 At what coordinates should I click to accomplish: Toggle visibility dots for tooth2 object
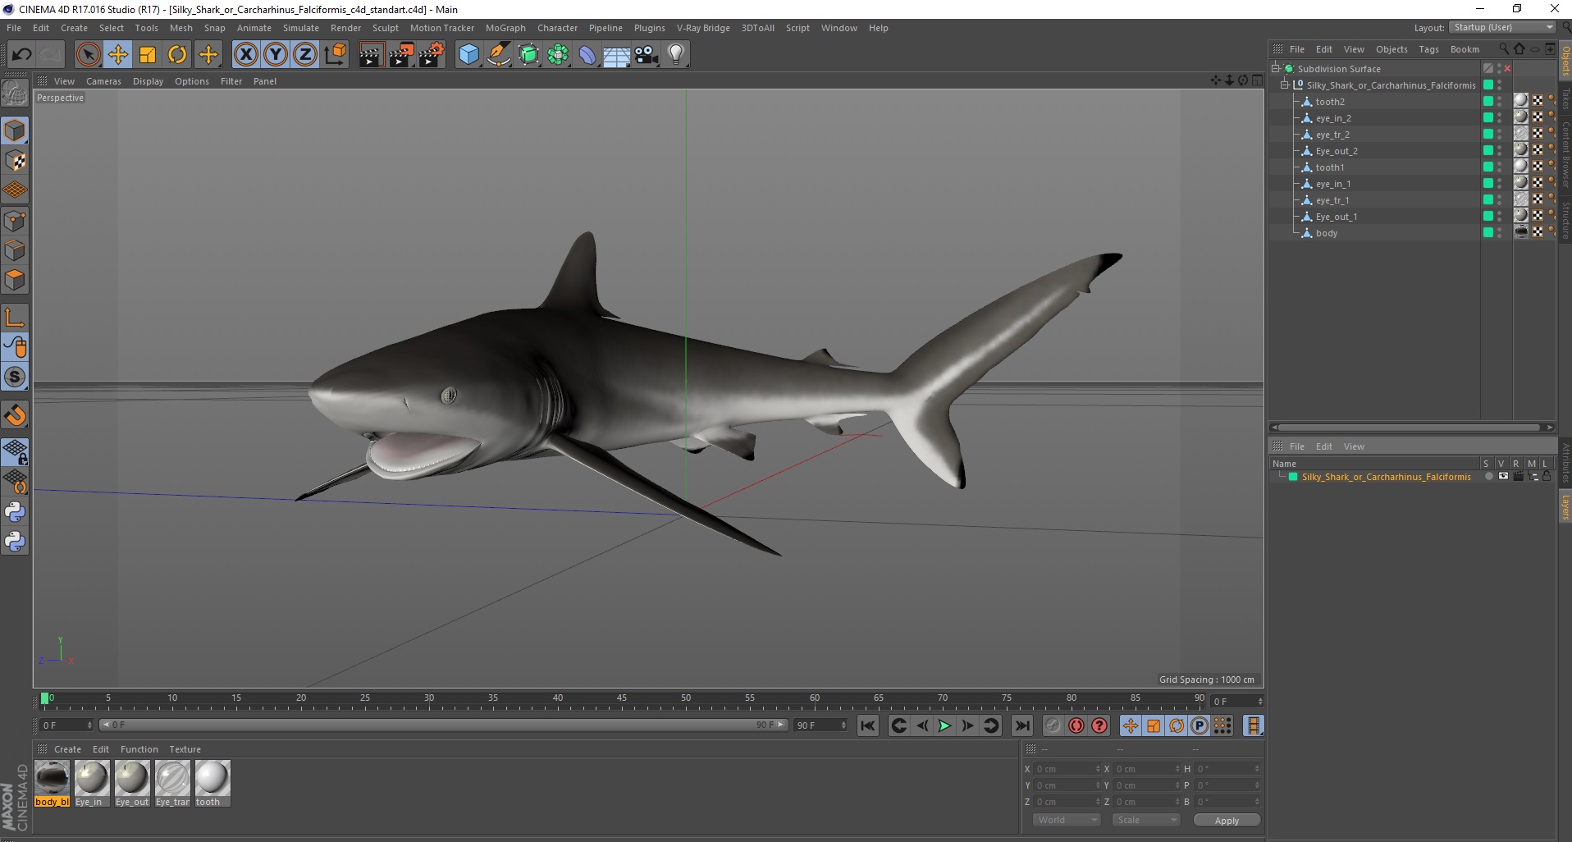[x=1500, y=102]
